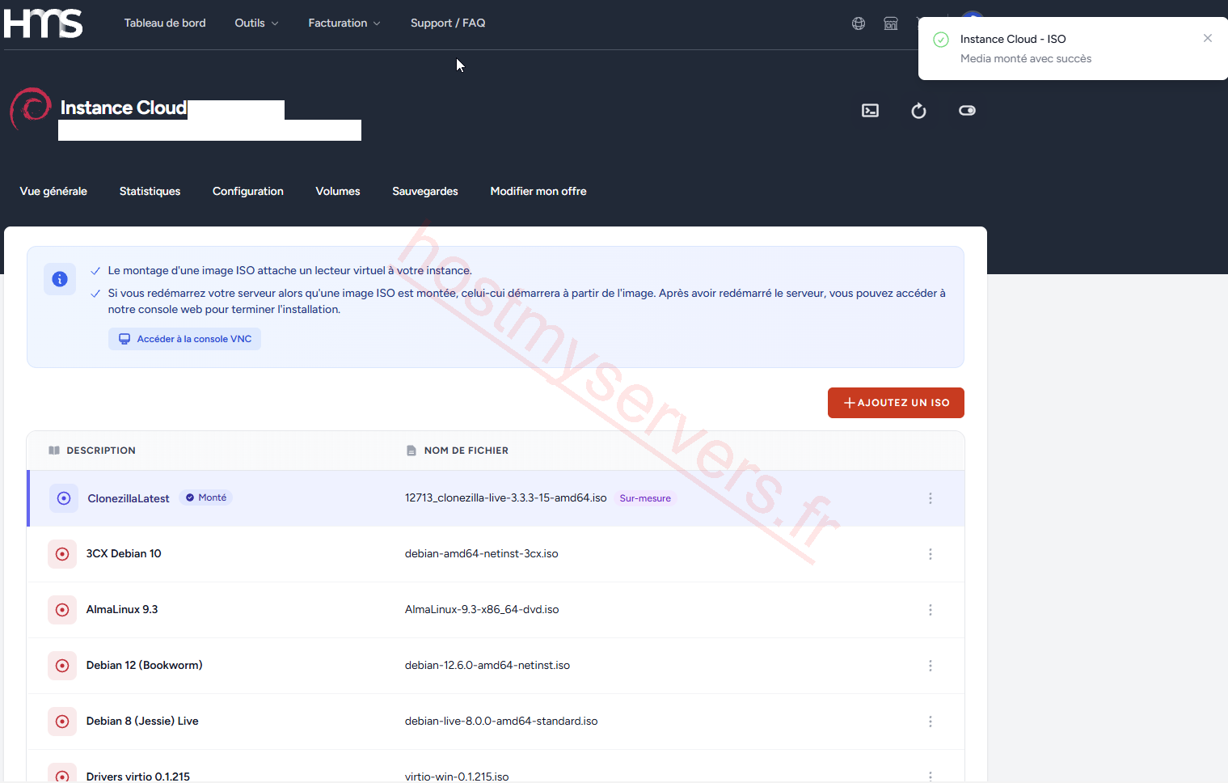
Task: Click Accéder à la console VNC
Action: tap(185, 339)
